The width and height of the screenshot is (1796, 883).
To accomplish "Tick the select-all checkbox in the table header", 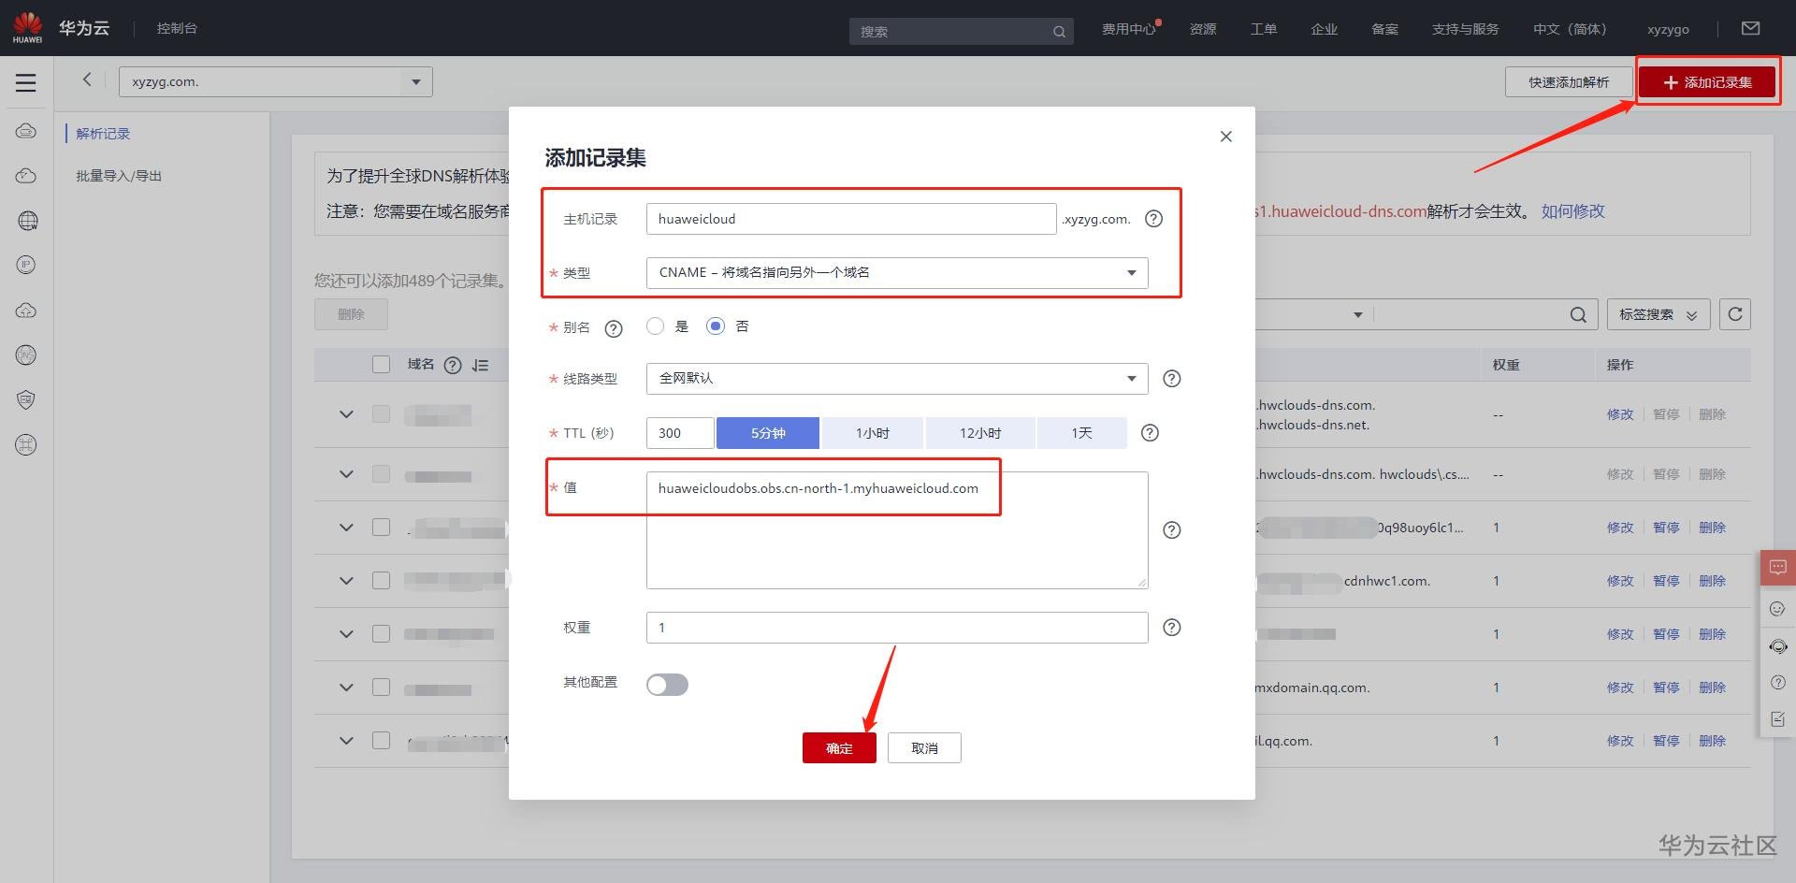I will point(381,365).
